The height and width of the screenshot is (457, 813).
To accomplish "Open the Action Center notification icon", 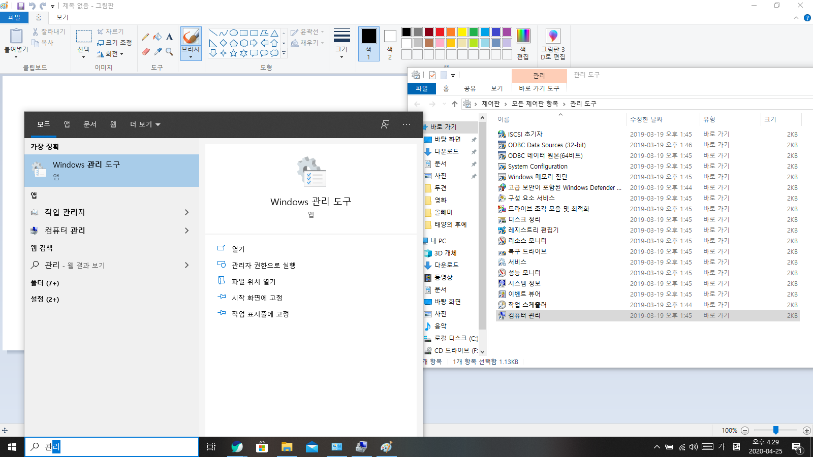I will coord(797,447).
